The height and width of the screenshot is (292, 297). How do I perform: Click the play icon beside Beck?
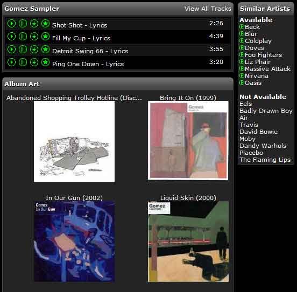tap(242, 27)
